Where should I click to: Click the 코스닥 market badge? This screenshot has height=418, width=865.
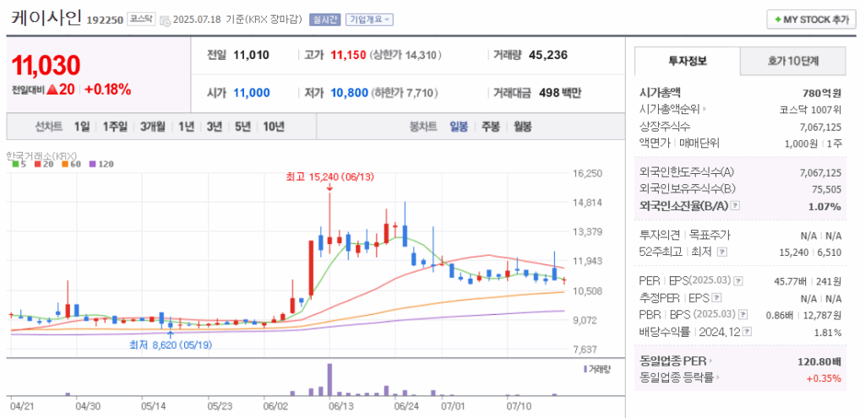tap(141, 19)
